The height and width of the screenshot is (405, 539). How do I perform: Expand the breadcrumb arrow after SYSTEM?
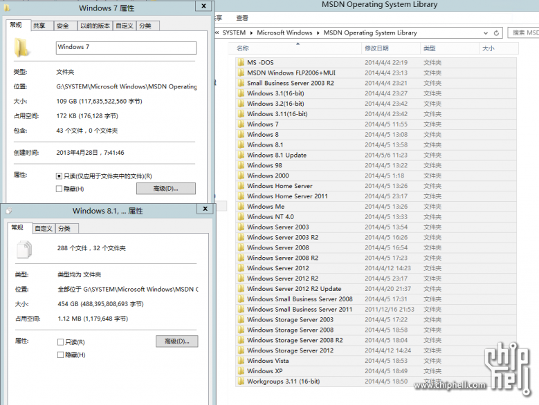coord(251,33)
